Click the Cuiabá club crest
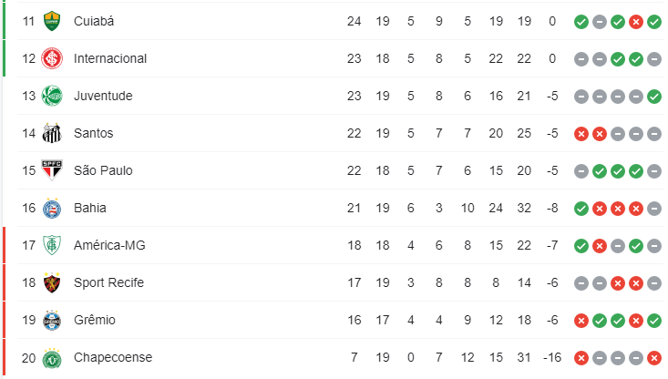Screen dimensions: 668x379 click(x=52, y=21)
